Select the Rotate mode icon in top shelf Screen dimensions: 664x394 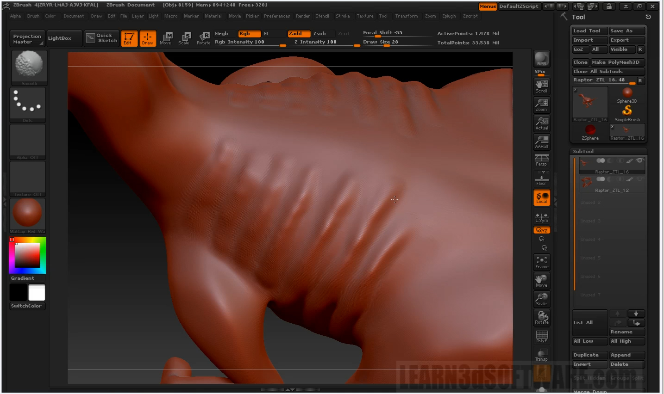(x=203, y=38)
